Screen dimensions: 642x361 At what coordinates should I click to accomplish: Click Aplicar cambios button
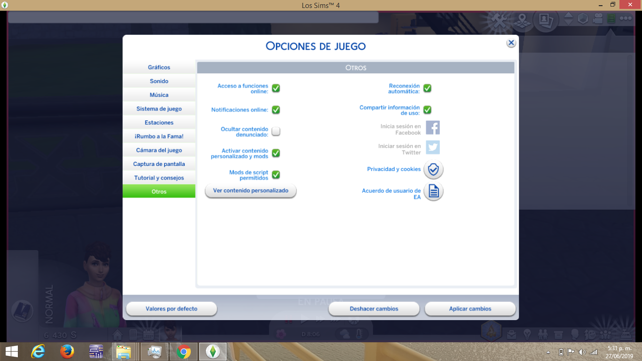point(470,309)
